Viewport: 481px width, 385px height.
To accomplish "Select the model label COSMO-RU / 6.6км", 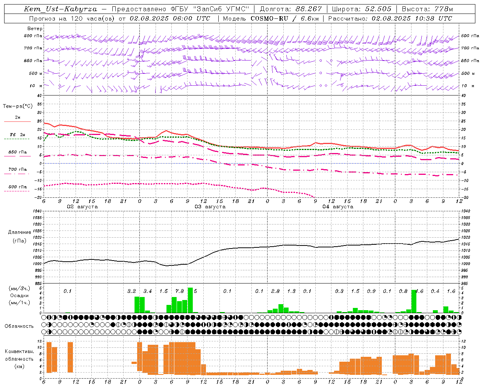I will click(x=285, y=18).
